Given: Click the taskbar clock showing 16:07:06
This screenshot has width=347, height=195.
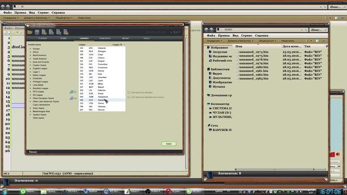Looking at the screenshot, I should coord(331,191).
